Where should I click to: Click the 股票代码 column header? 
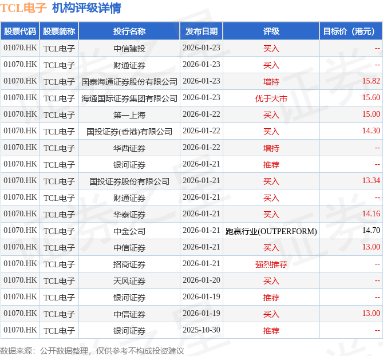tap(20, 31)
